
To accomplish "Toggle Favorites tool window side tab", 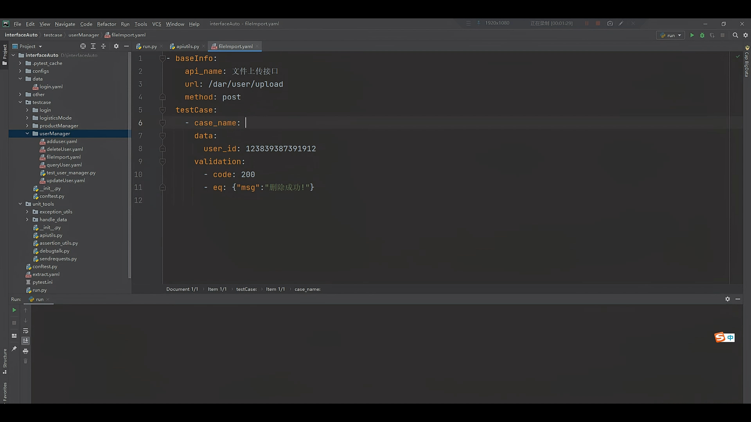I will click(x=5, y=392).
